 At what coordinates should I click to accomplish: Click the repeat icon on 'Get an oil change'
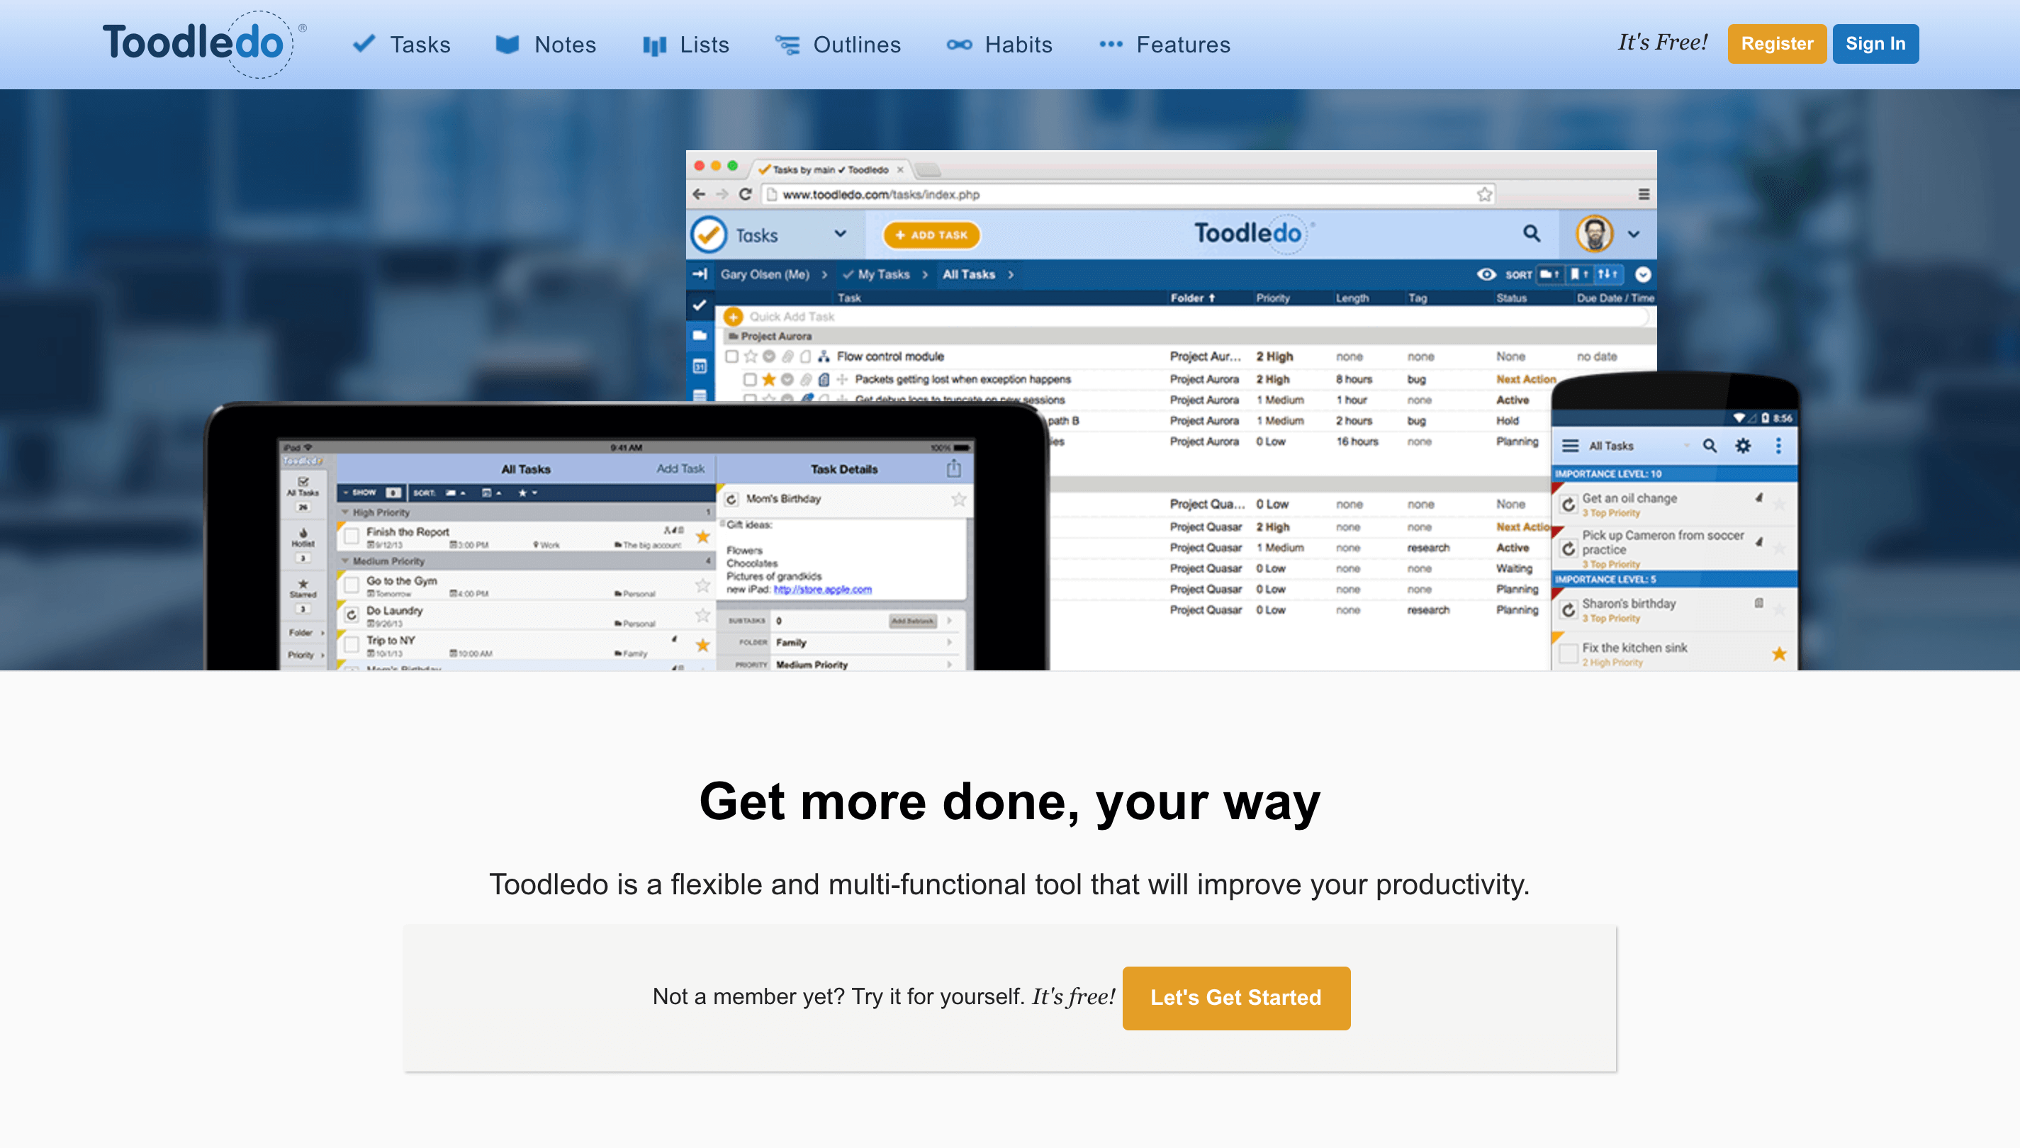pyautogui.click(x=1569, y=504)
